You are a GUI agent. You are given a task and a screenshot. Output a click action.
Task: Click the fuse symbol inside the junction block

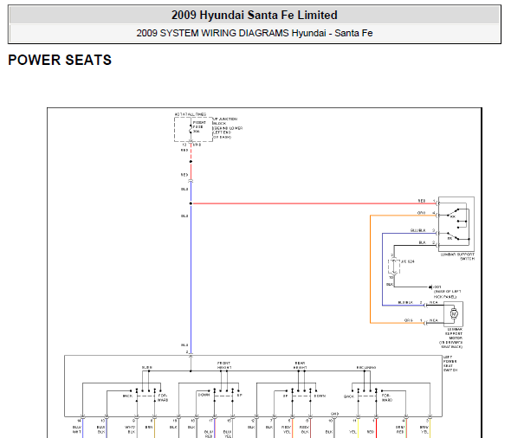191,129
